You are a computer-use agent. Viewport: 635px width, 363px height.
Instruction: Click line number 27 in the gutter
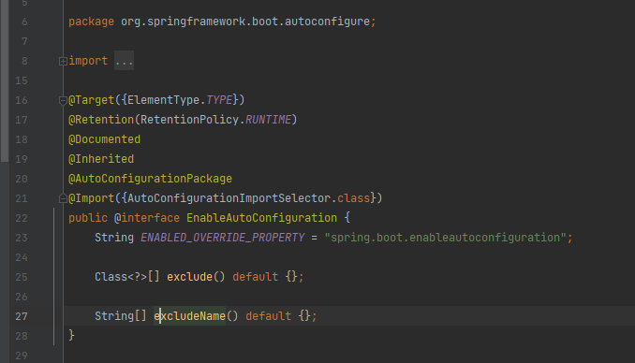[x=22, y=316]
